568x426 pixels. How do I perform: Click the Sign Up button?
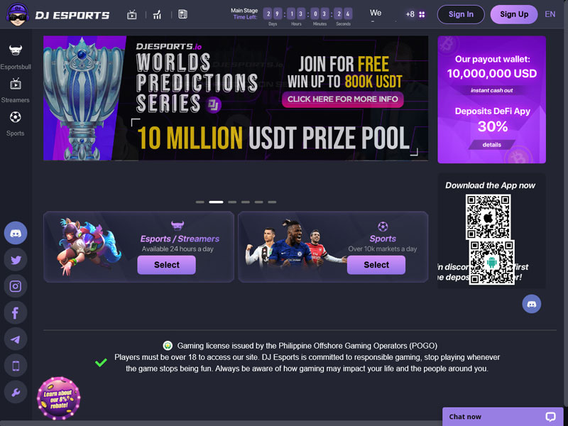pos(514,14)
